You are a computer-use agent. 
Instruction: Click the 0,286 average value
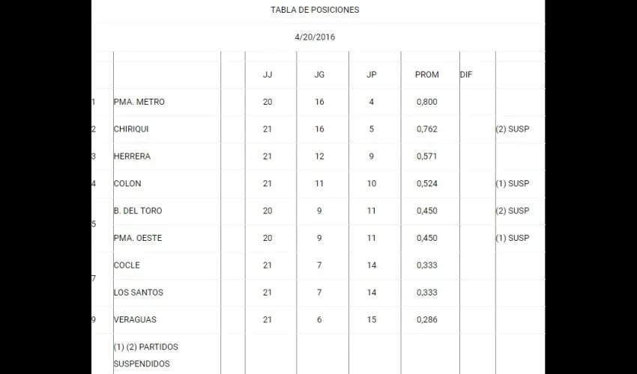tap(426, 319)
